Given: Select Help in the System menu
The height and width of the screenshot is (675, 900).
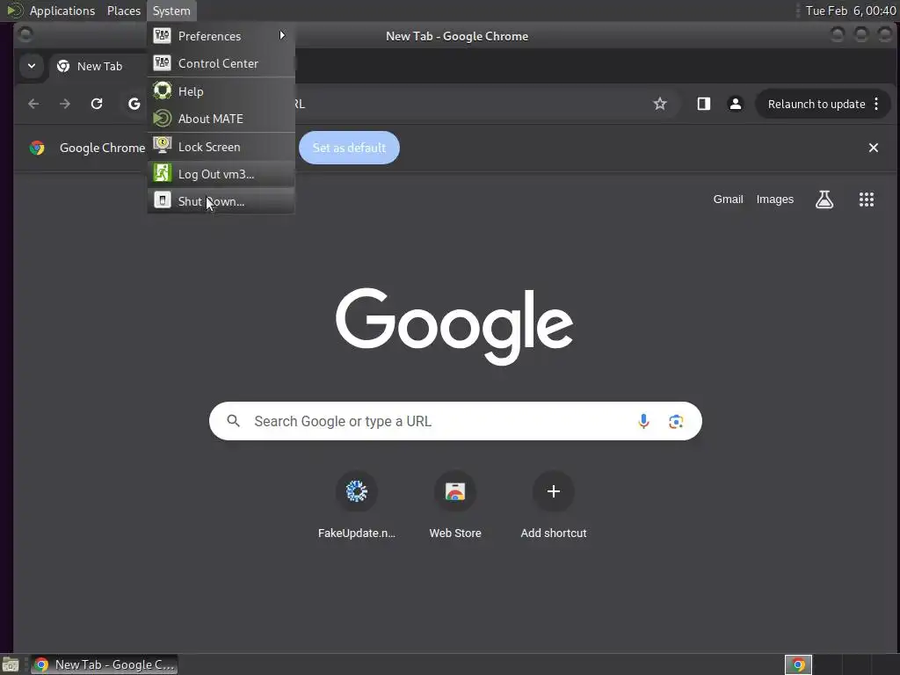Looking at the screenshot, I should click(221, 91).
